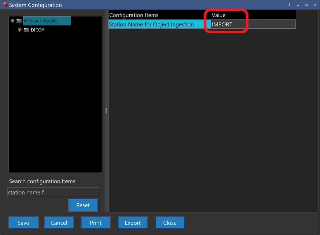The width and height of the screenshot is (320, 235).
Task: Focus the Search configuration items text box
Action: [53, 192]
